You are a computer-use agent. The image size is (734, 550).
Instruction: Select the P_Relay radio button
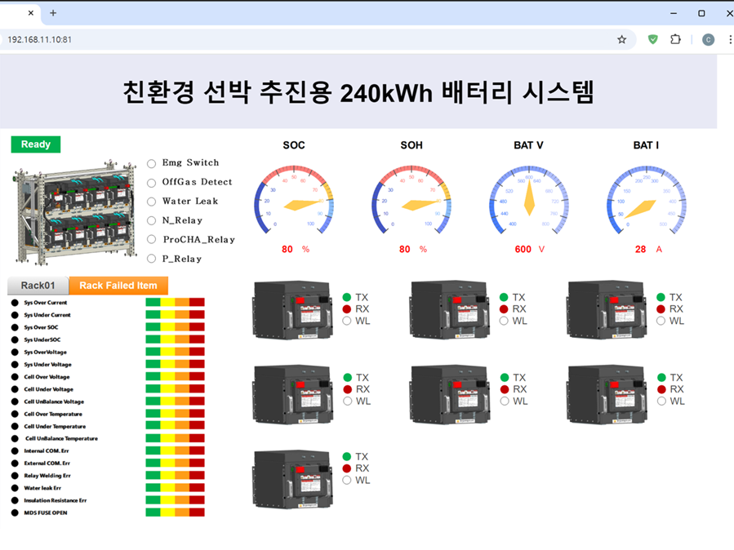click(151, 259)
